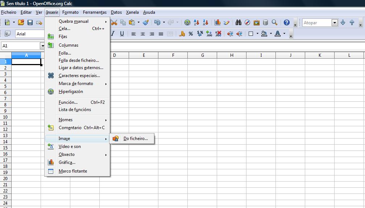365x208 pixels.
Task: Click the Arial font name field
Action: [x=29, y=34]
